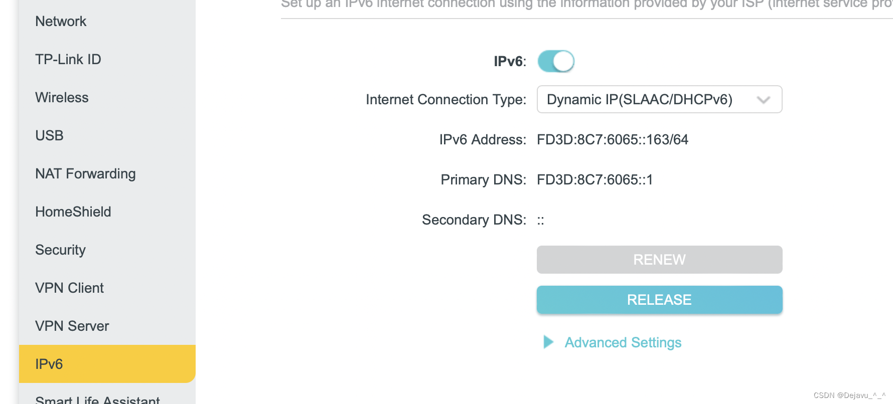Toggle the IPv6 switch off

coord(555,61)
